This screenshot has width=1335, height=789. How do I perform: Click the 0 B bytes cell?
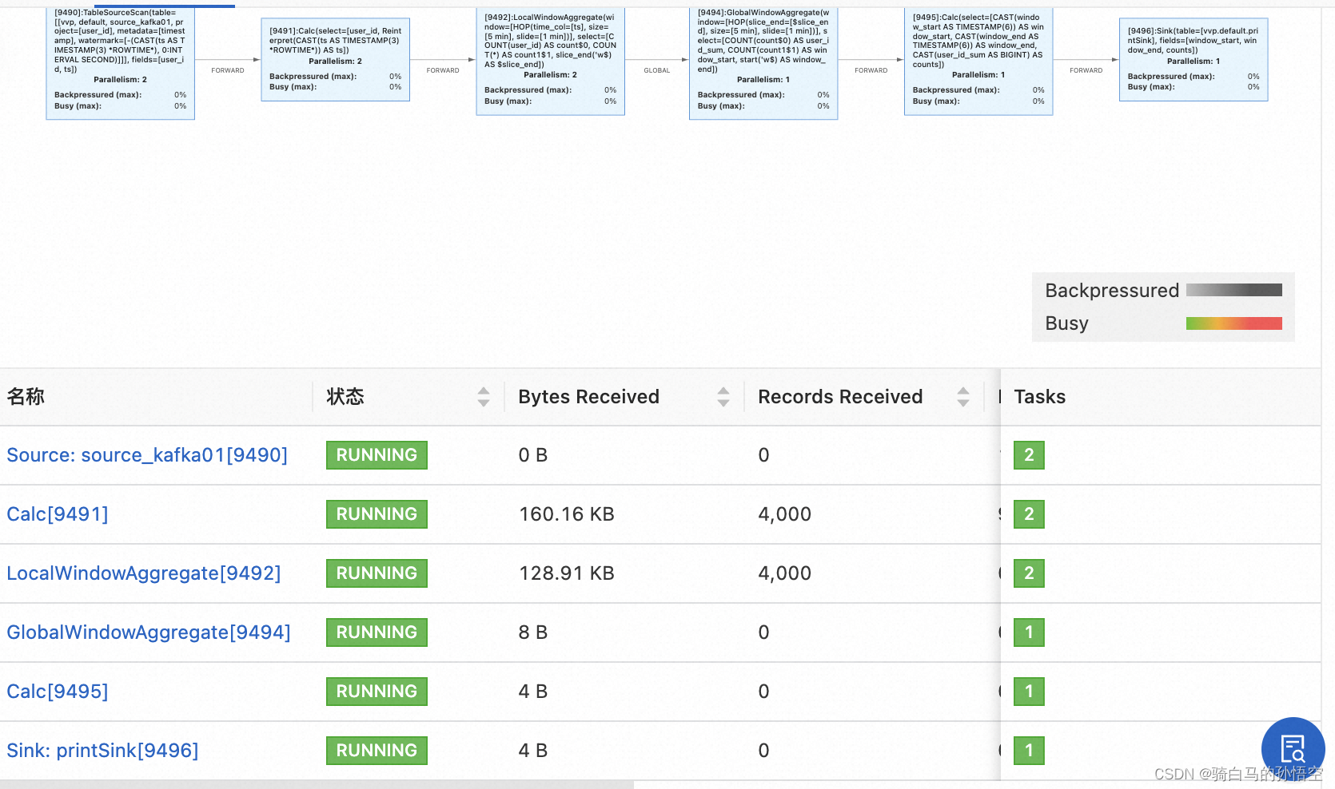point(533,455)
